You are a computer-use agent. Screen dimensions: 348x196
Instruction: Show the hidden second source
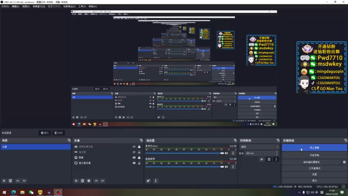134,152
